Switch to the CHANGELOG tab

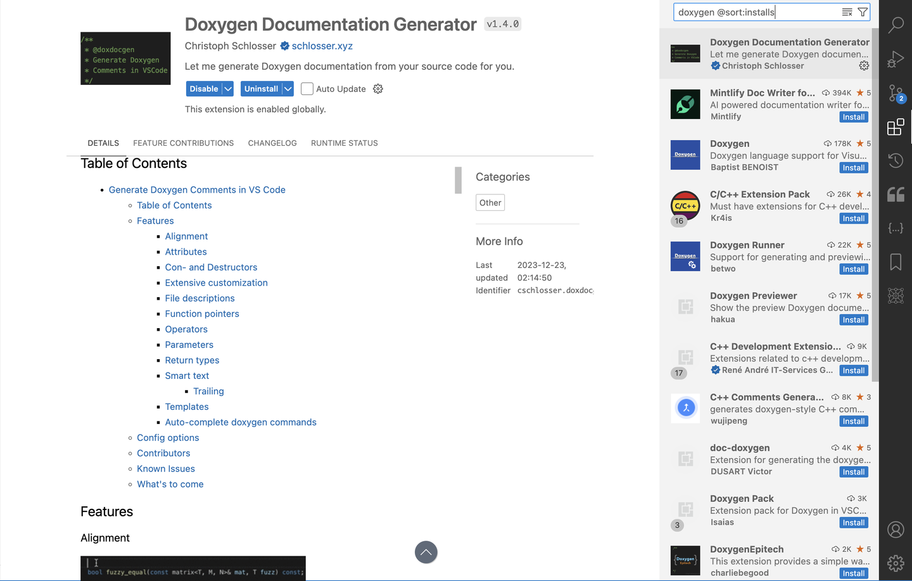point(272,143)
